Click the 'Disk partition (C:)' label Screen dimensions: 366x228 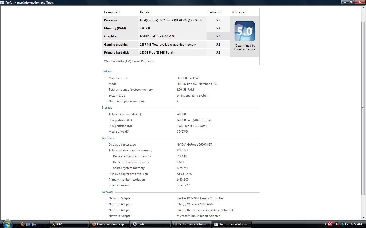coord(120,120)
